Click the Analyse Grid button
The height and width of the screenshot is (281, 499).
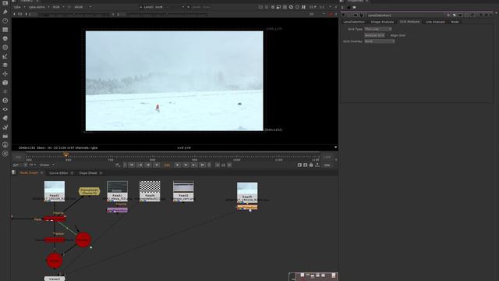coord(374,35)
